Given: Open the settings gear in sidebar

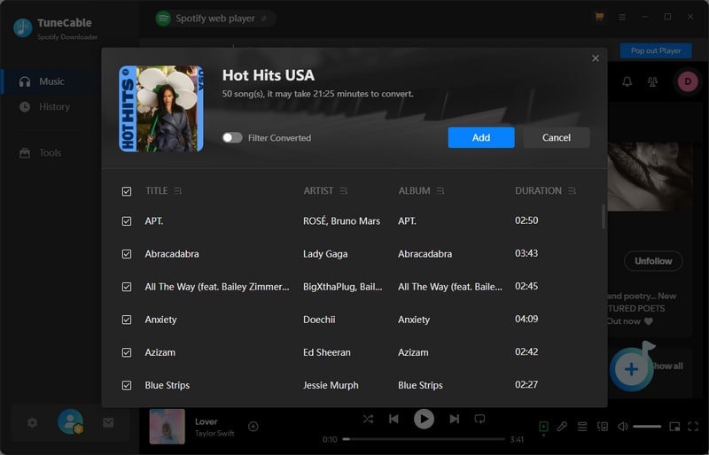Looking at the screenshot, I should tap(32, 422).
